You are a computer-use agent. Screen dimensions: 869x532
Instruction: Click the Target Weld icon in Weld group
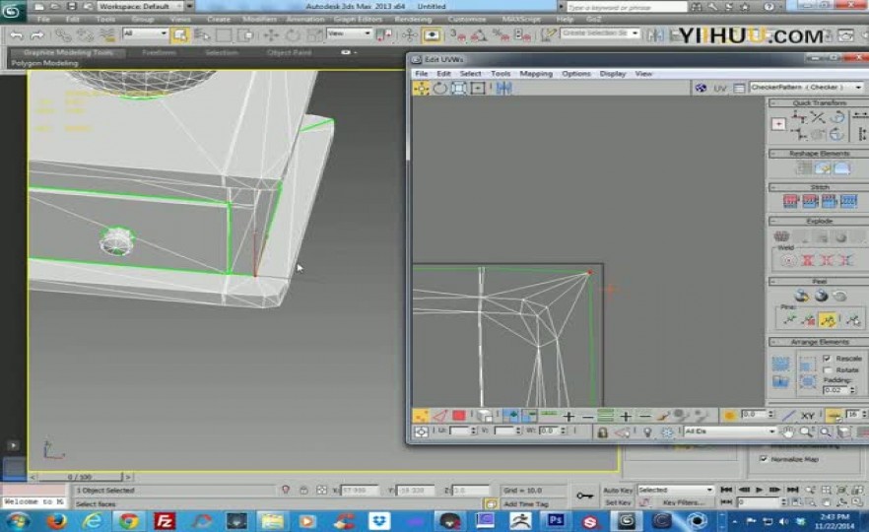788,260
